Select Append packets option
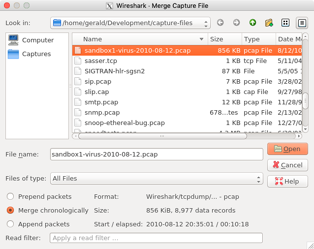 coord(10,224)
